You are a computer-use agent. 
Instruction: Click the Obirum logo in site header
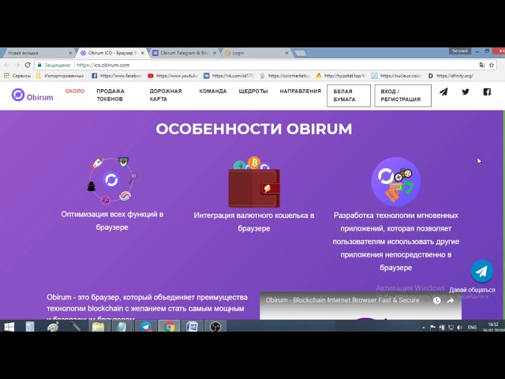point(32,95)
